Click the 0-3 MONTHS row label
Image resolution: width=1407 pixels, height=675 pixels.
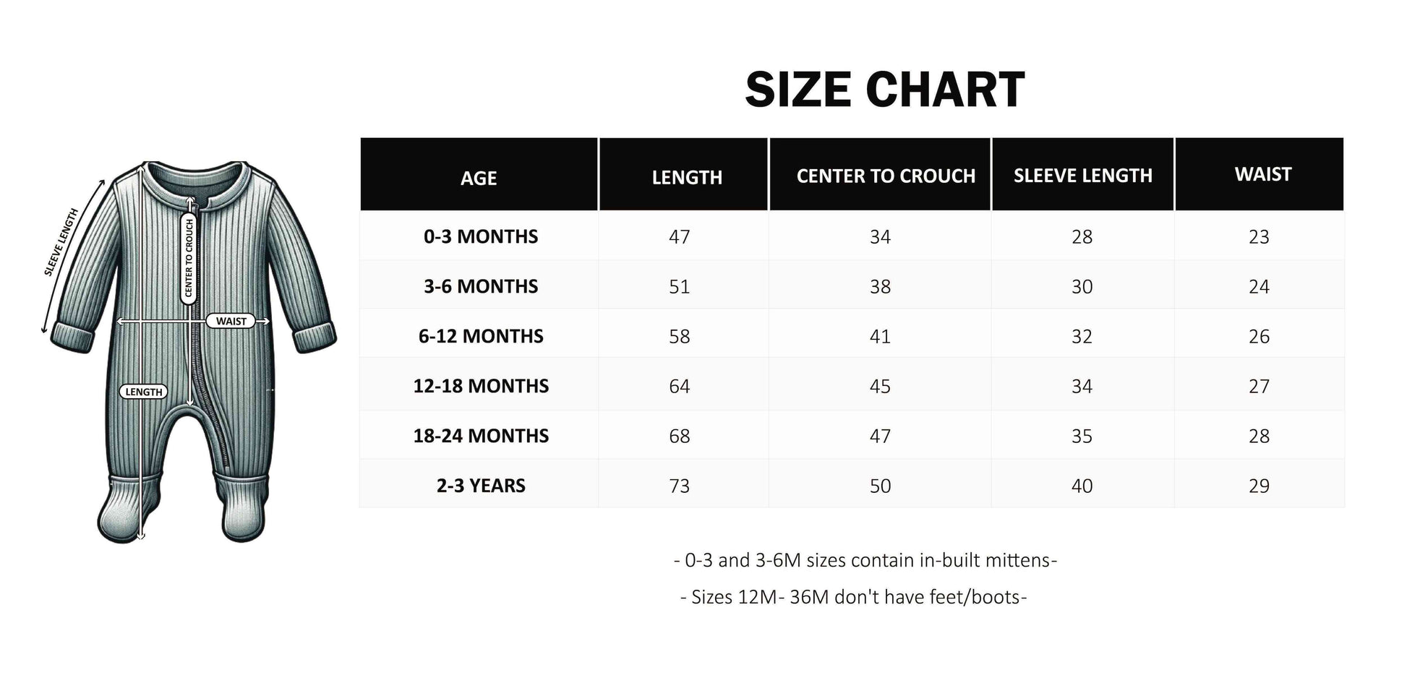tap(481, 236)
